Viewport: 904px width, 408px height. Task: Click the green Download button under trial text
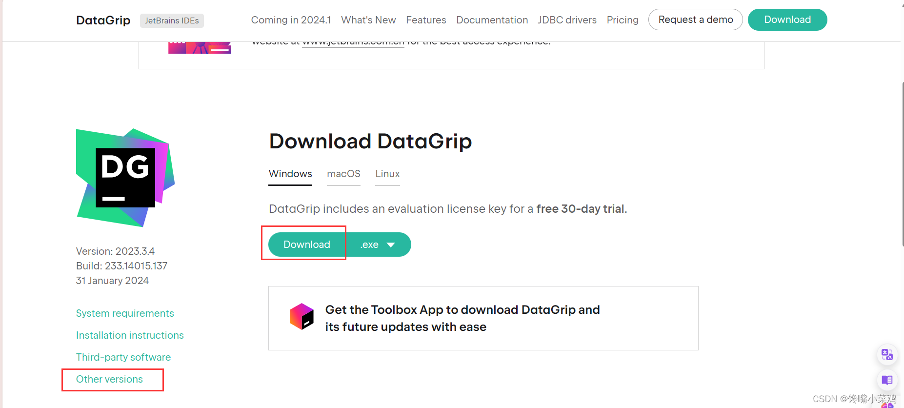(307, 245)
